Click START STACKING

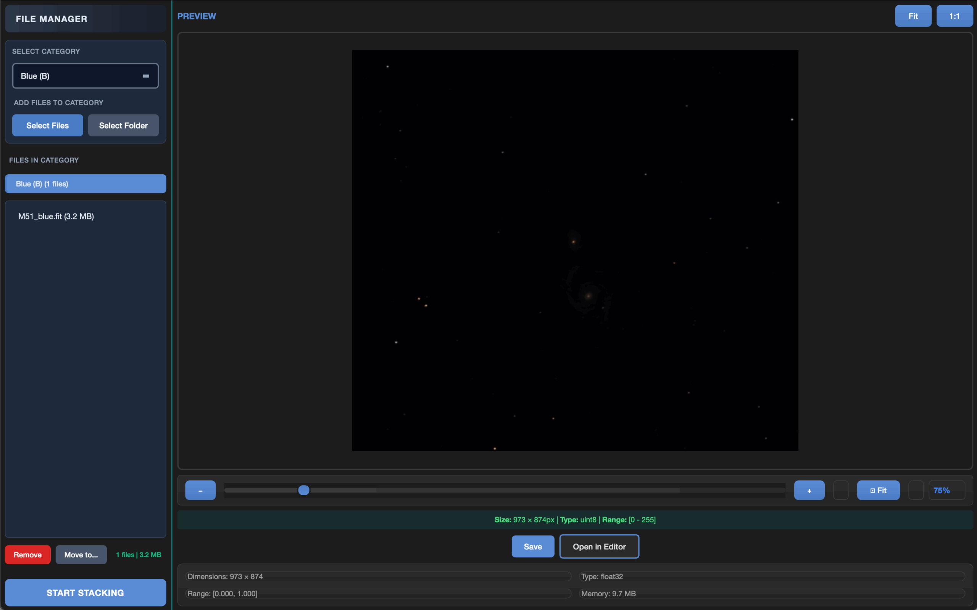pos(85,593)
